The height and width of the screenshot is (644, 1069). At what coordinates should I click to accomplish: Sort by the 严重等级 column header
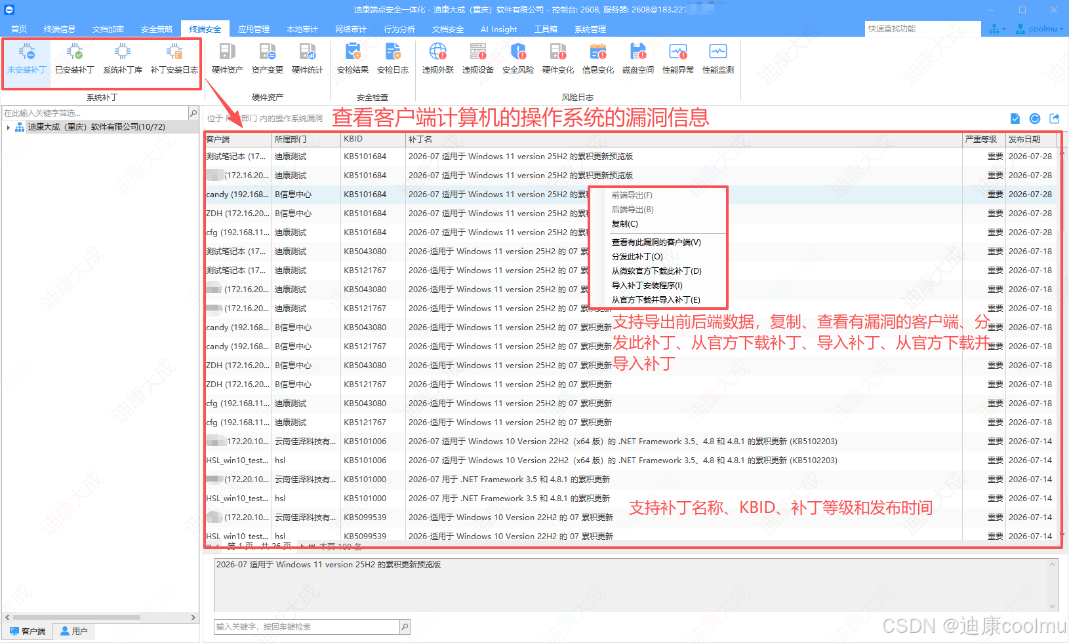[984, 140]
